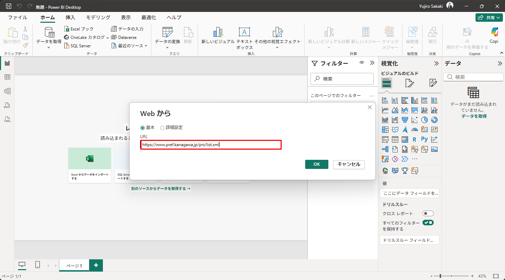Open TMDL view icon
This screenshot has width=505, height=280.
tap(7, 119)
